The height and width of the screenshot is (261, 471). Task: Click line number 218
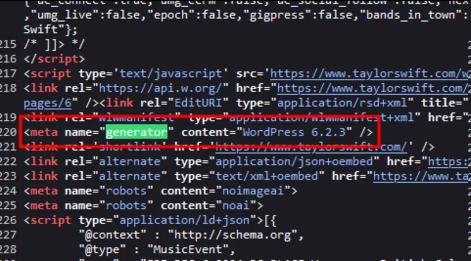[x=8, y=89]
